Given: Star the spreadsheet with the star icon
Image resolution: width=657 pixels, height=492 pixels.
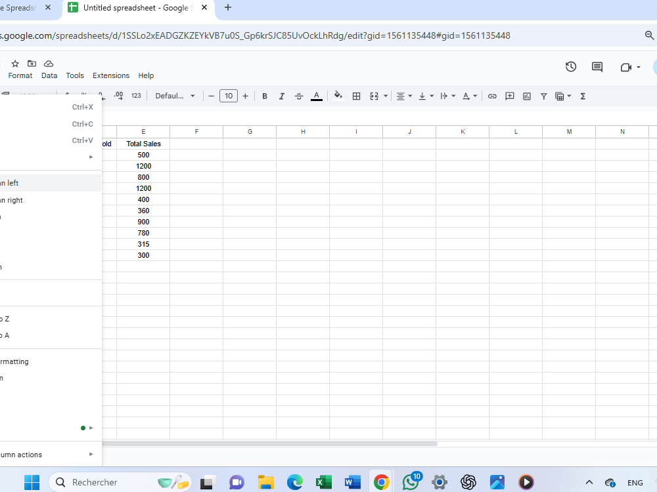Looking at the screenshot, I should [15, 64].
